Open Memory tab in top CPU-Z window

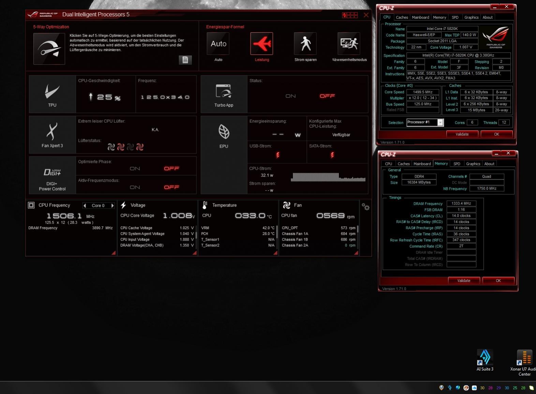click(440, 17)
